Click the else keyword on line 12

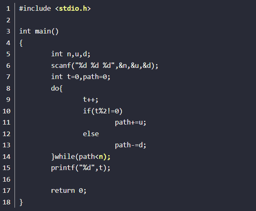(91, 134)
